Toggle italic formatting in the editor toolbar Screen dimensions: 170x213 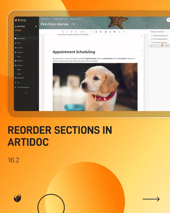coord(67,32)
